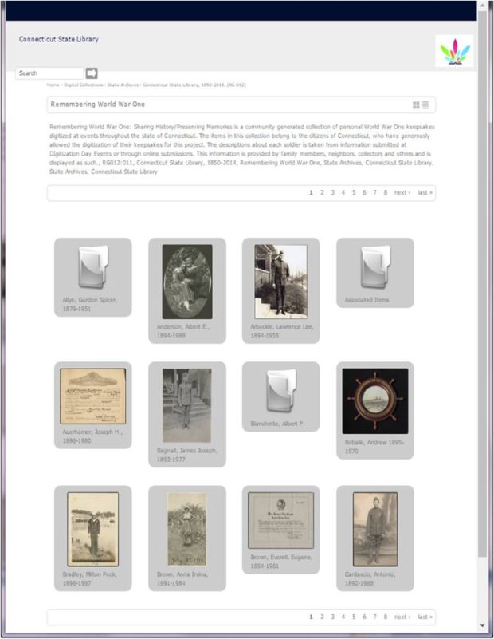Screen dimensions: 494x639
Task: Open Brown, Anna Irvina photo thumbnail
Action: [x=186, y=530]
